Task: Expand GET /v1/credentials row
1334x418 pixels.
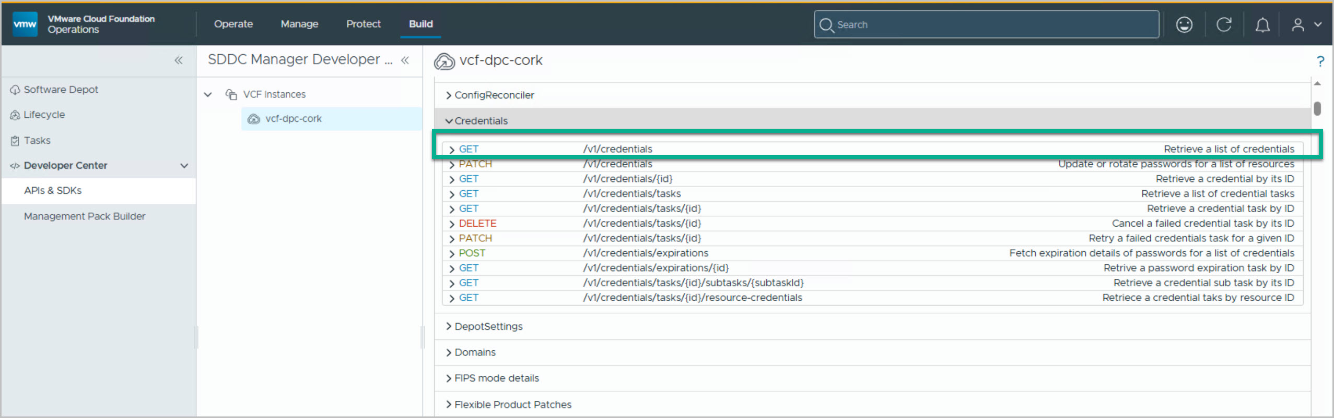Action: tap(452, 150)
